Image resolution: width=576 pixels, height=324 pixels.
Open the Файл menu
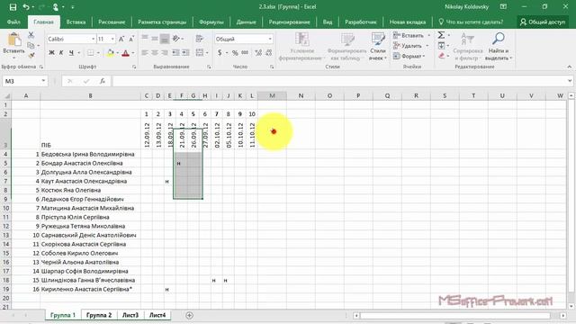pos(13,22)
